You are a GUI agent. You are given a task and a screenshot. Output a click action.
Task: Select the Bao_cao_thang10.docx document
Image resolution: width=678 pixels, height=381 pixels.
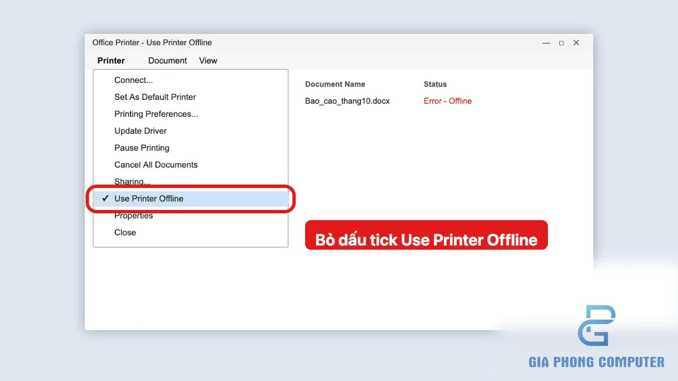347,101
